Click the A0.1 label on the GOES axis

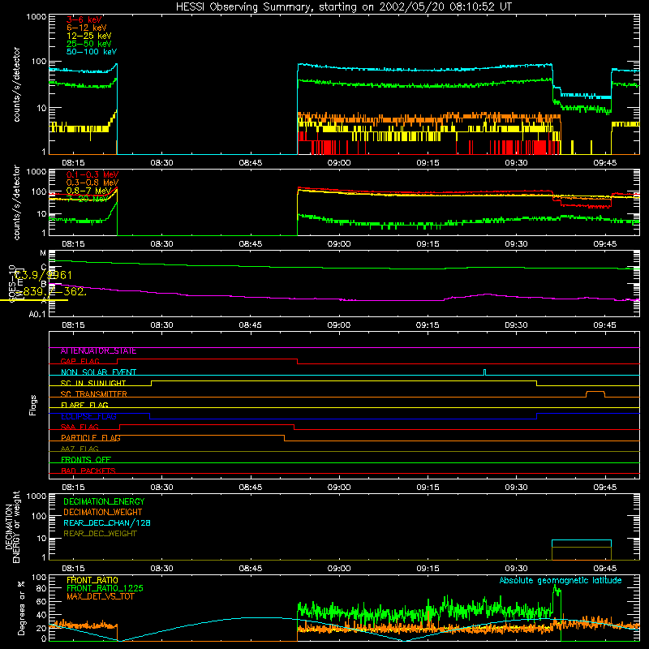tap(37, 315)
